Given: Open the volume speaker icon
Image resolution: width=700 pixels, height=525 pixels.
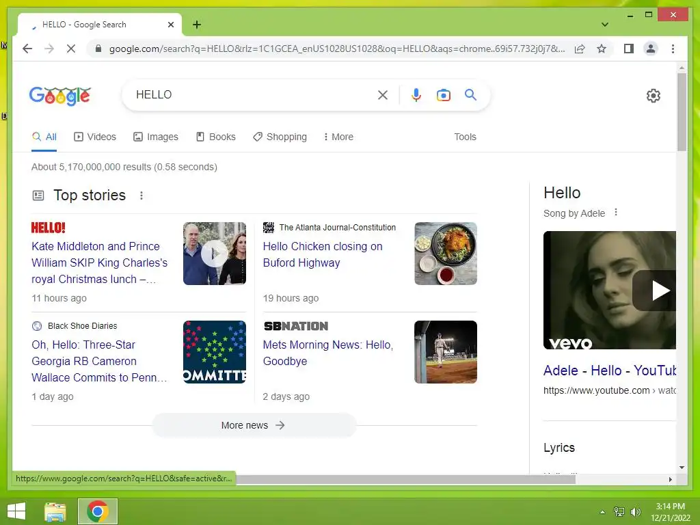Looking at the screenshot, I should 635,512.
